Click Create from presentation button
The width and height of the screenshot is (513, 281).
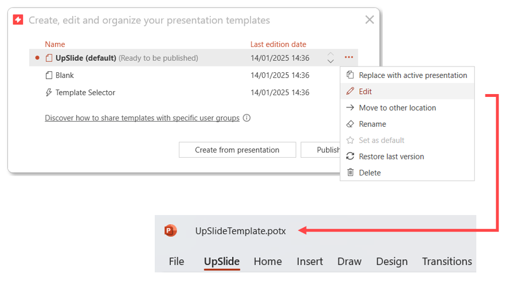tap(237, 150)
